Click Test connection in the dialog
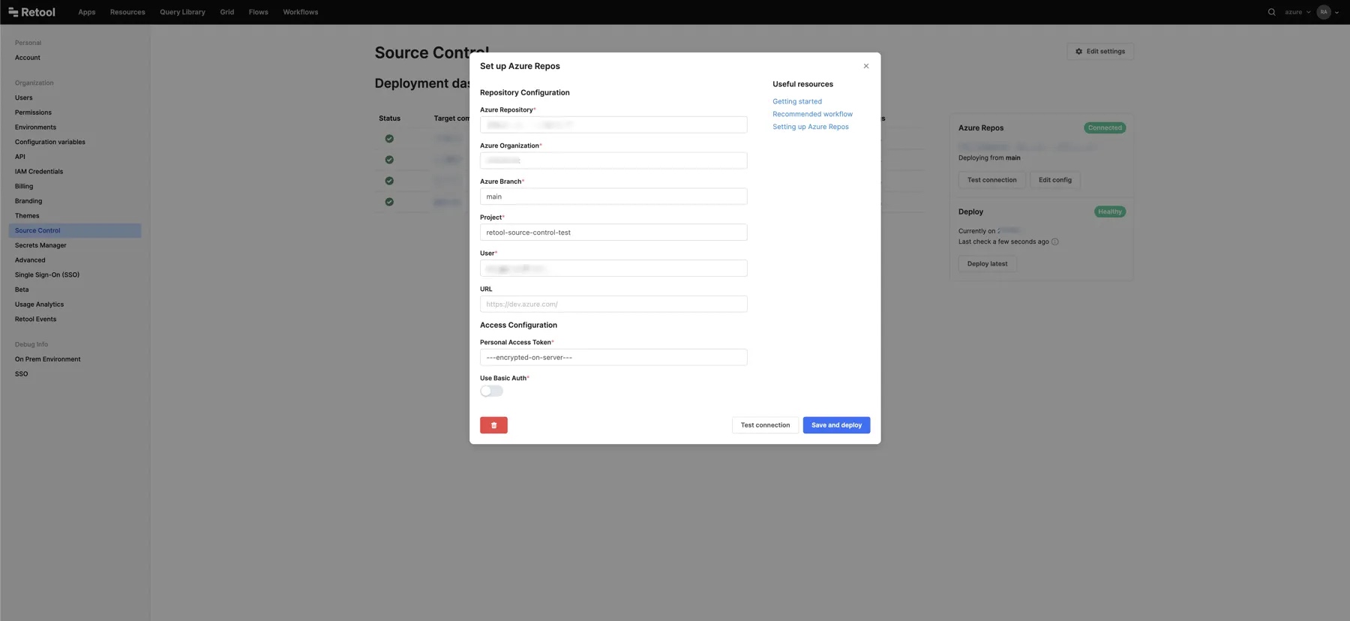1350x621 pixels. pyautogui.click(x=765, y=425)
